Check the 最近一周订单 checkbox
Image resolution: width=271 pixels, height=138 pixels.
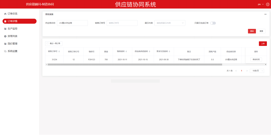(48, 44)
